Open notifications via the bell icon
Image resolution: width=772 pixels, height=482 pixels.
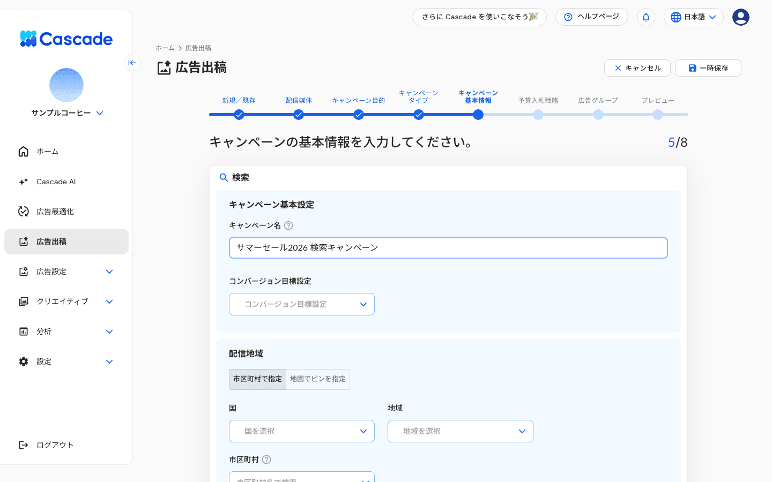pos(646,17)
